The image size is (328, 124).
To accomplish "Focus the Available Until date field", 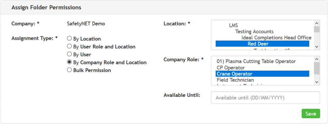I will click(x=266, y=98).
